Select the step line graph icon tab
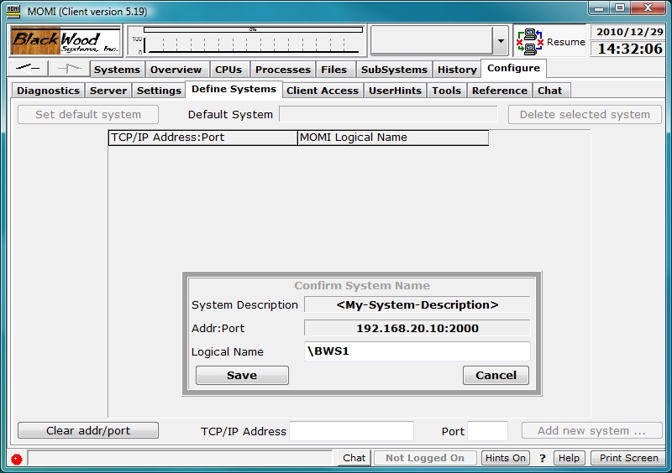Screen dimensions: 672x473 click(x=69, y=69)
